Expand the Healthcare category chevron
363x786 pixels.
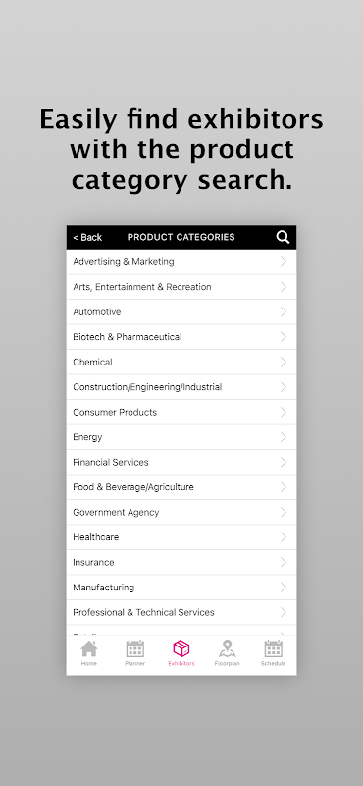(x=284, y=537)
